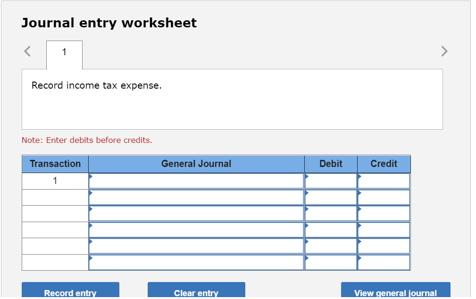Viewport: 476px width, 299px height.
Task: Click the Transaction cell showing 1
Action: point(55,181)
